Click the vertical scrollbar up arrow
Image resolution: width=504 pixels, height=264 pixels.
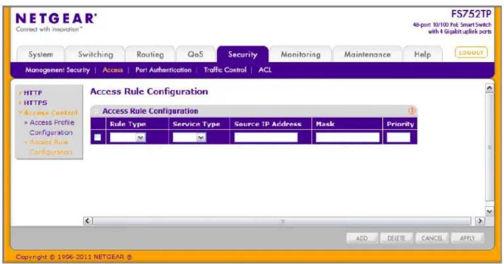(x=489, y=88)
